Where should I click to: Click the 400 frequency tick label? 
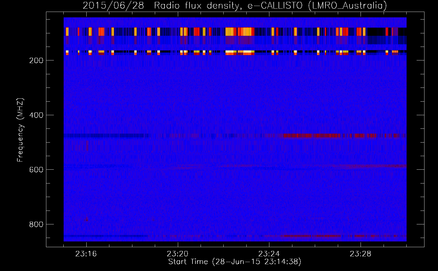point(36,115)
